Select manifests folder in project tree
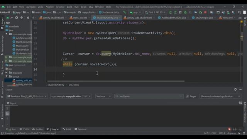Viewport: 247px width, 139px height. click(x=12, y=27)
